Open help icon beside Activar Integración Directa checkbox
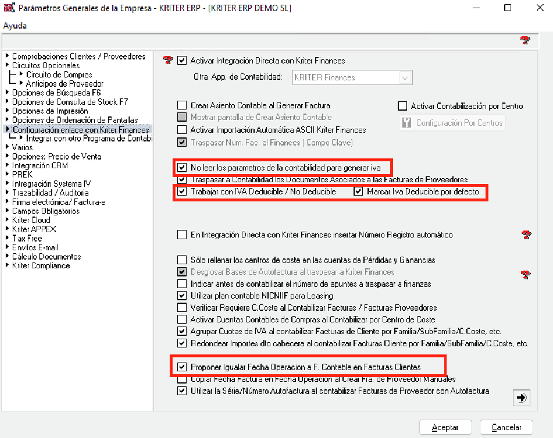This screenshot has width=553, height=438. (x=168, y=60)
